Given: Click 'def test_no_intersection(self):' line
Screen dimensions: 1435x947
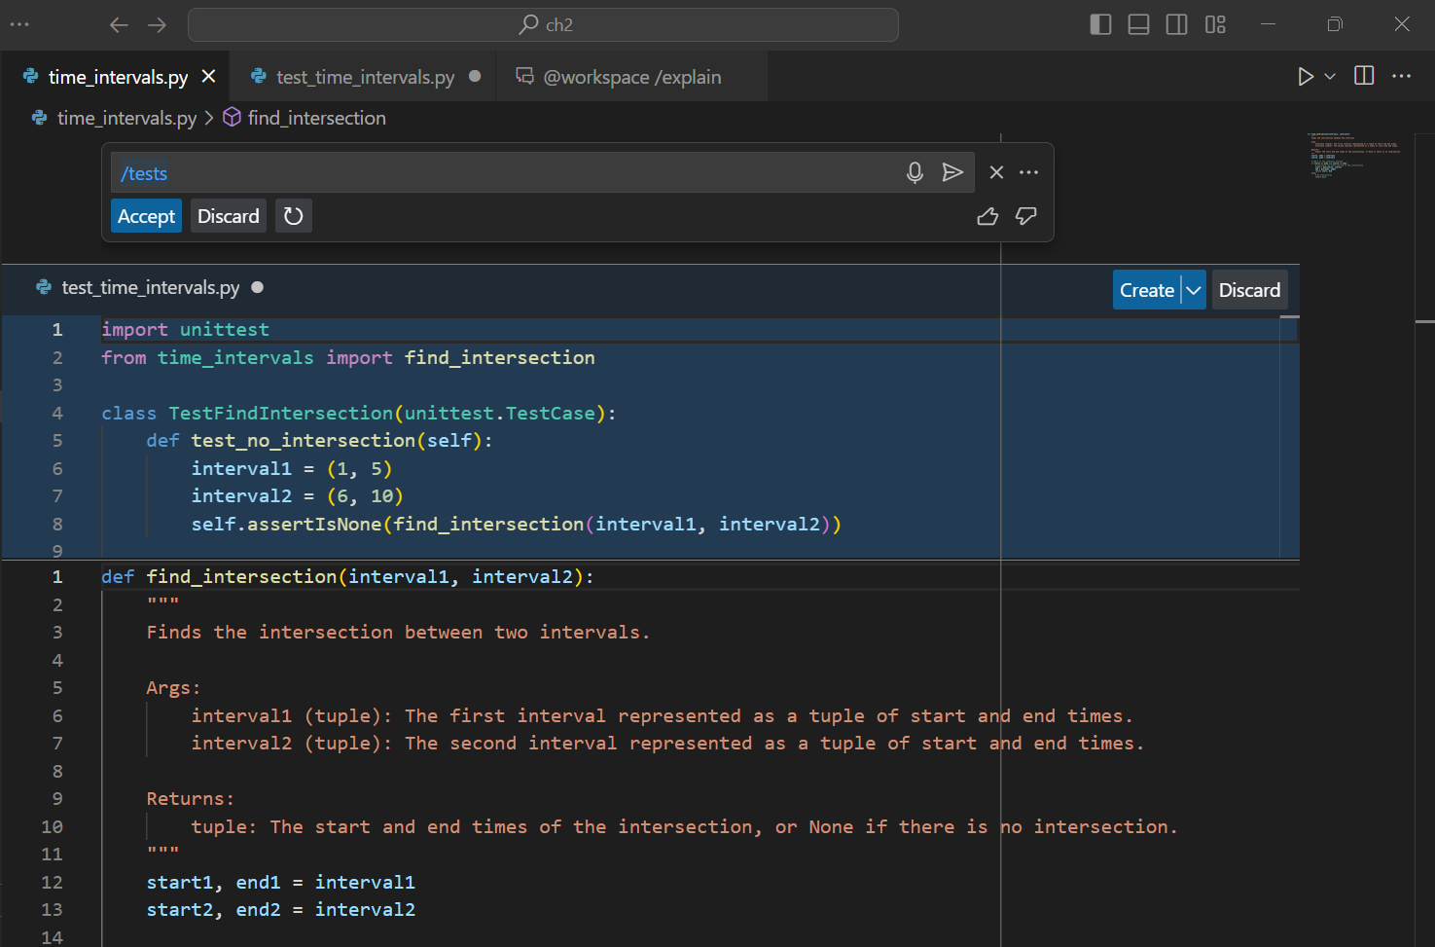Looking at the screenshot, I should point(319,441).
